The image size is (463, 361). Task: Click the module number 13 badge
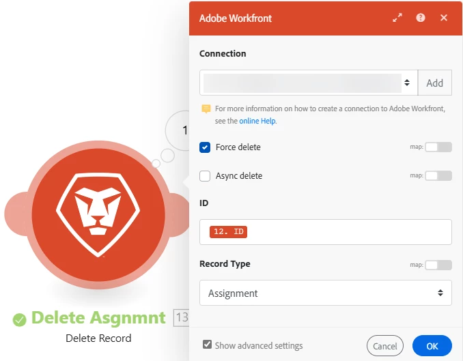[182, 317]
